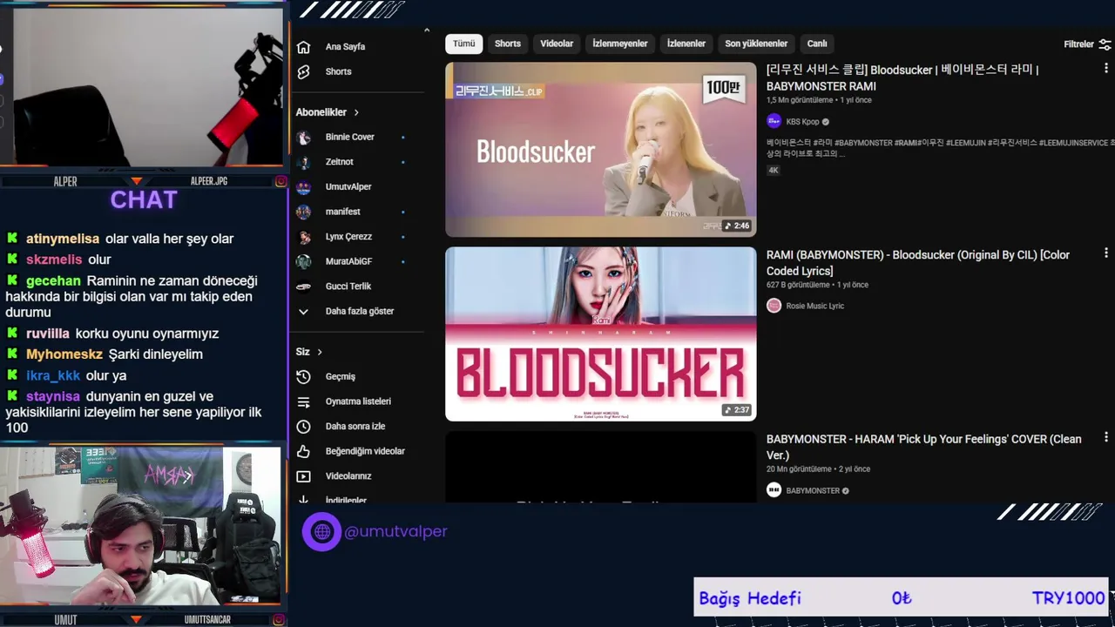Open HARAM Pick Up Your Feelings title
The width and height of the screenshot is (1115, 627).
[x=924, y=447]
